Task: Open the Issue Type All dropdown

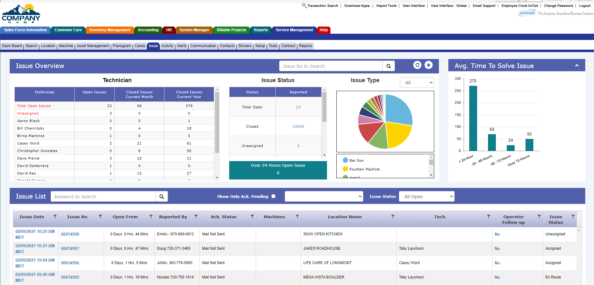Action: (x=417, y=83)
